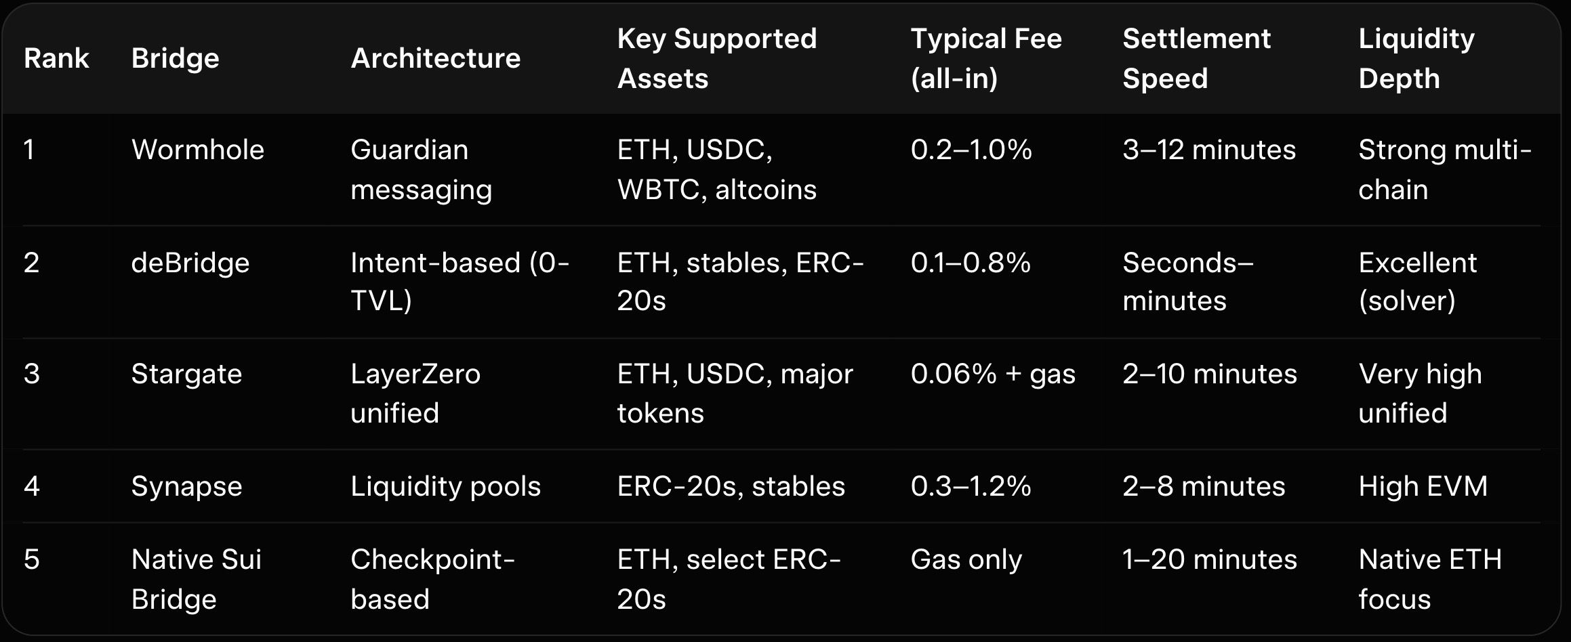Select the Liquidity pools architecture cell
The height and width of the screenshot is (642, 1571).
point(445,486)
